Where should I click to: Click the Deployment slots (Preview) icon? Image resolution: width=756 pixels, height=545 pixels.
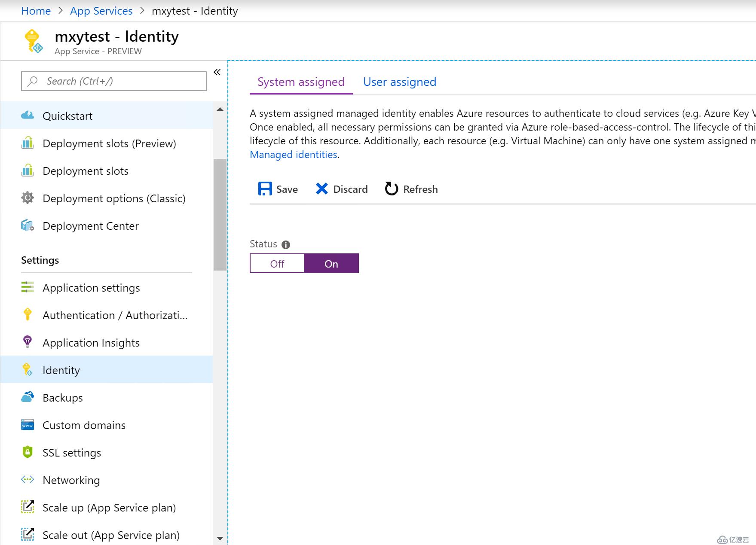28,143
